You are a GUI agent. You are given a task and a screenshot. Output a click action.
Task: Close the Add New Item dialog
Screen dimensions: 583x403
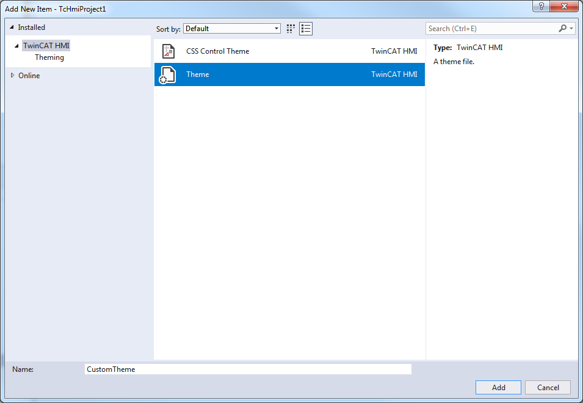(x=564, y=6)
